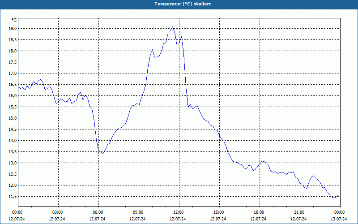Click the 12.07.24 date under 18:00
The image size is (358, 224).
click(258, 219)
